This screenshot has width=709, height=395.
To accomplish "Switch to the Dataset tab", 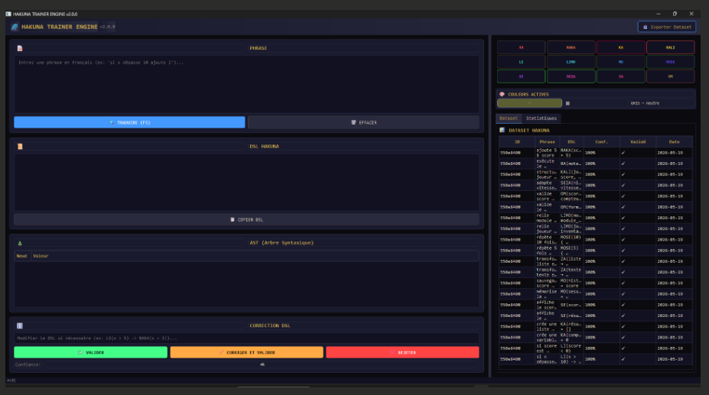I will 509,118.
